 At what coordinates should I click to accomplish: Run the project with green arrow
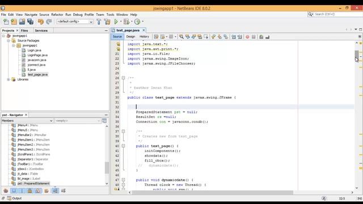pos(116,22)
